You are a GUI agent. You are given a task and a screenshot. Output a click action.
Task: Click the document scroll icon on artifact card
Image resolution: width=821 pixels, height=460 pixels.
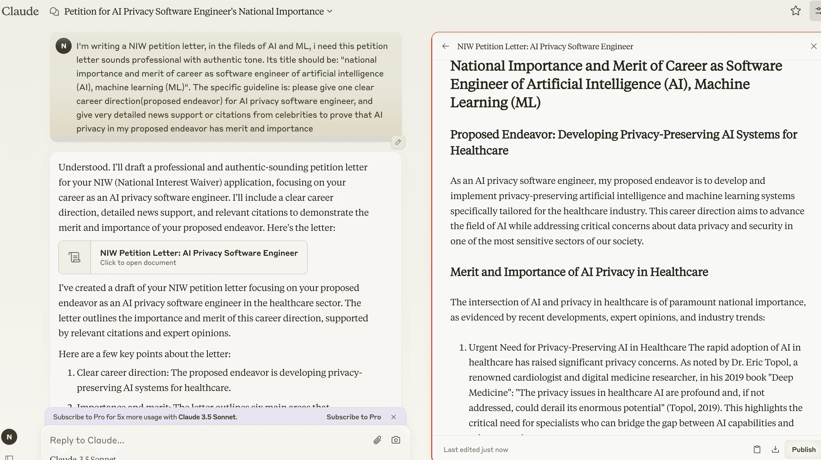(x=75, y=257)
